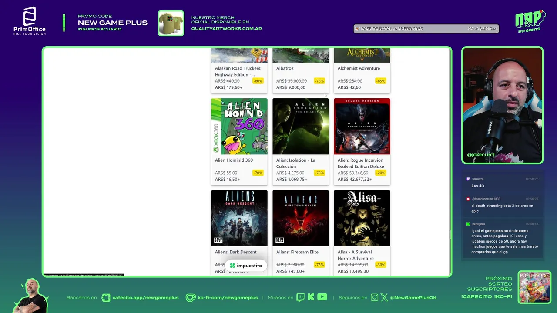
Task: Click the -75% badge on Alien: Isolation
Action: tap(319, 173)
